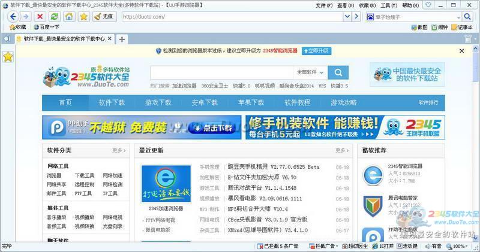Open 暴风看电影 V2.09.0616.1111 entry
Viewport: 480px width, 252px height.
(265, 199)
